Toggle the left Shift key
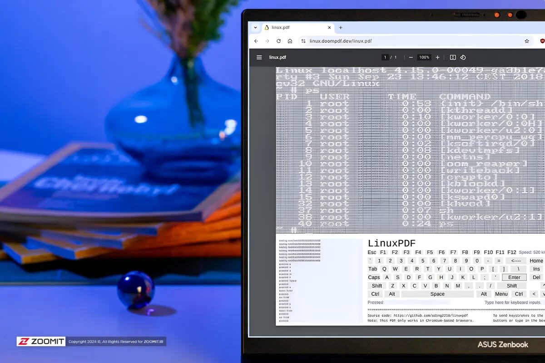 click(x=377, y=286)
